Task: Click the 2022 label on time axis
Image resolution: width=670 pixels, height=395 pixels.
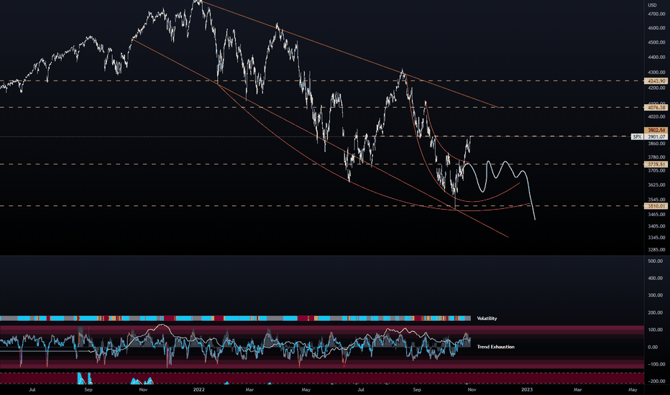Action: pyautogui.click(x=198, y=389)
